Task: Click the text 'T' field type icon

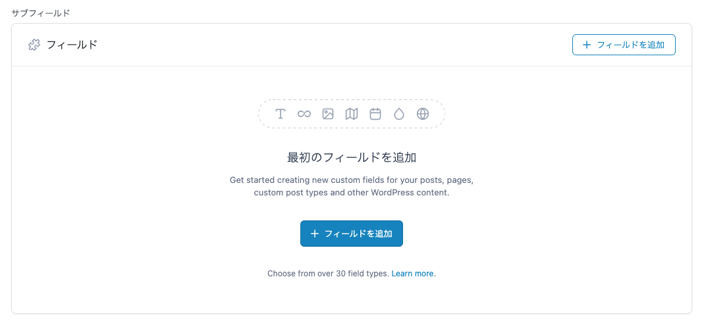Action: [x=281, y=114]
